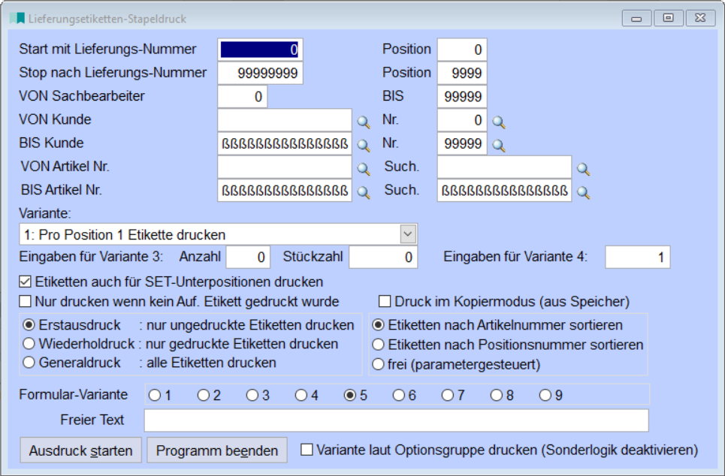Screen dimensions: 725x476
Task: Click search icon next to the empty Such. field
Action: (x=583, y=168)
